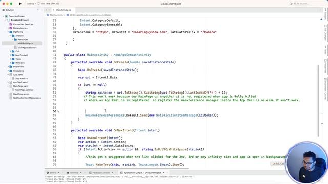The width and height of the screenshot is (328, 184).
Task: Click the project-level Resources folder icon
Action: coord(11,71)
